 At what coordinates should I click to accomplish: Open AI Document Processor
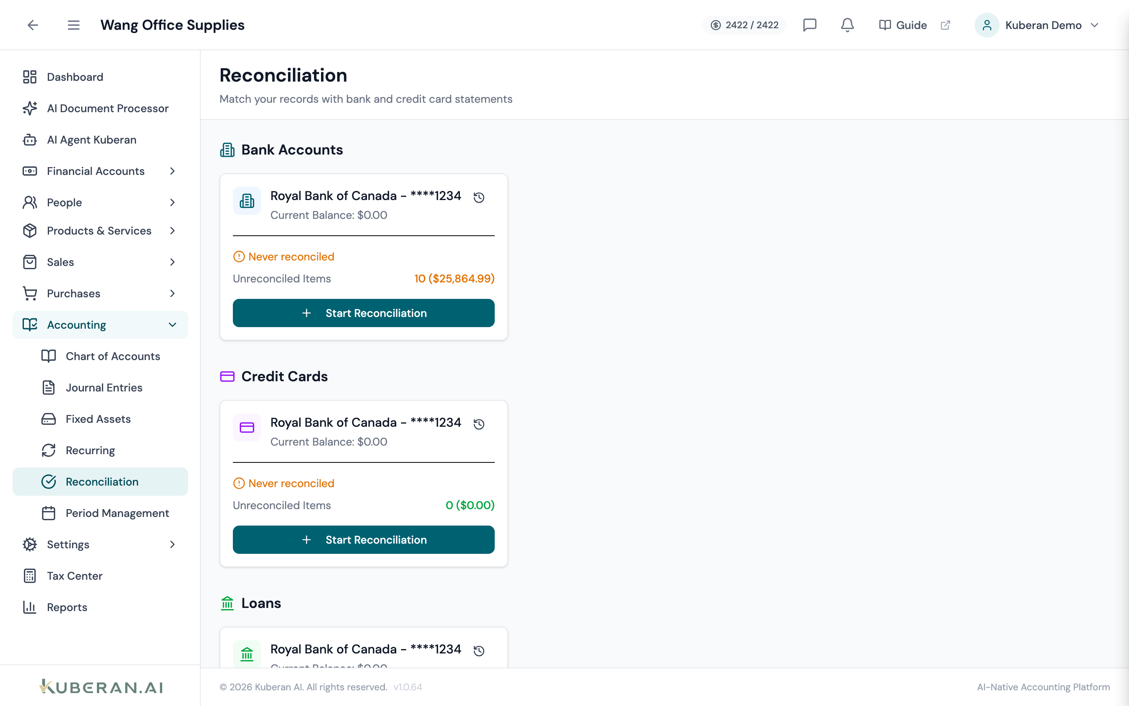tap(100, 108)
